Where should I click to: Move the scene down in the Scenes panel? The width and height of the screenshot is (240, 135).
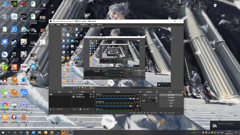click(x=61, y=109)
